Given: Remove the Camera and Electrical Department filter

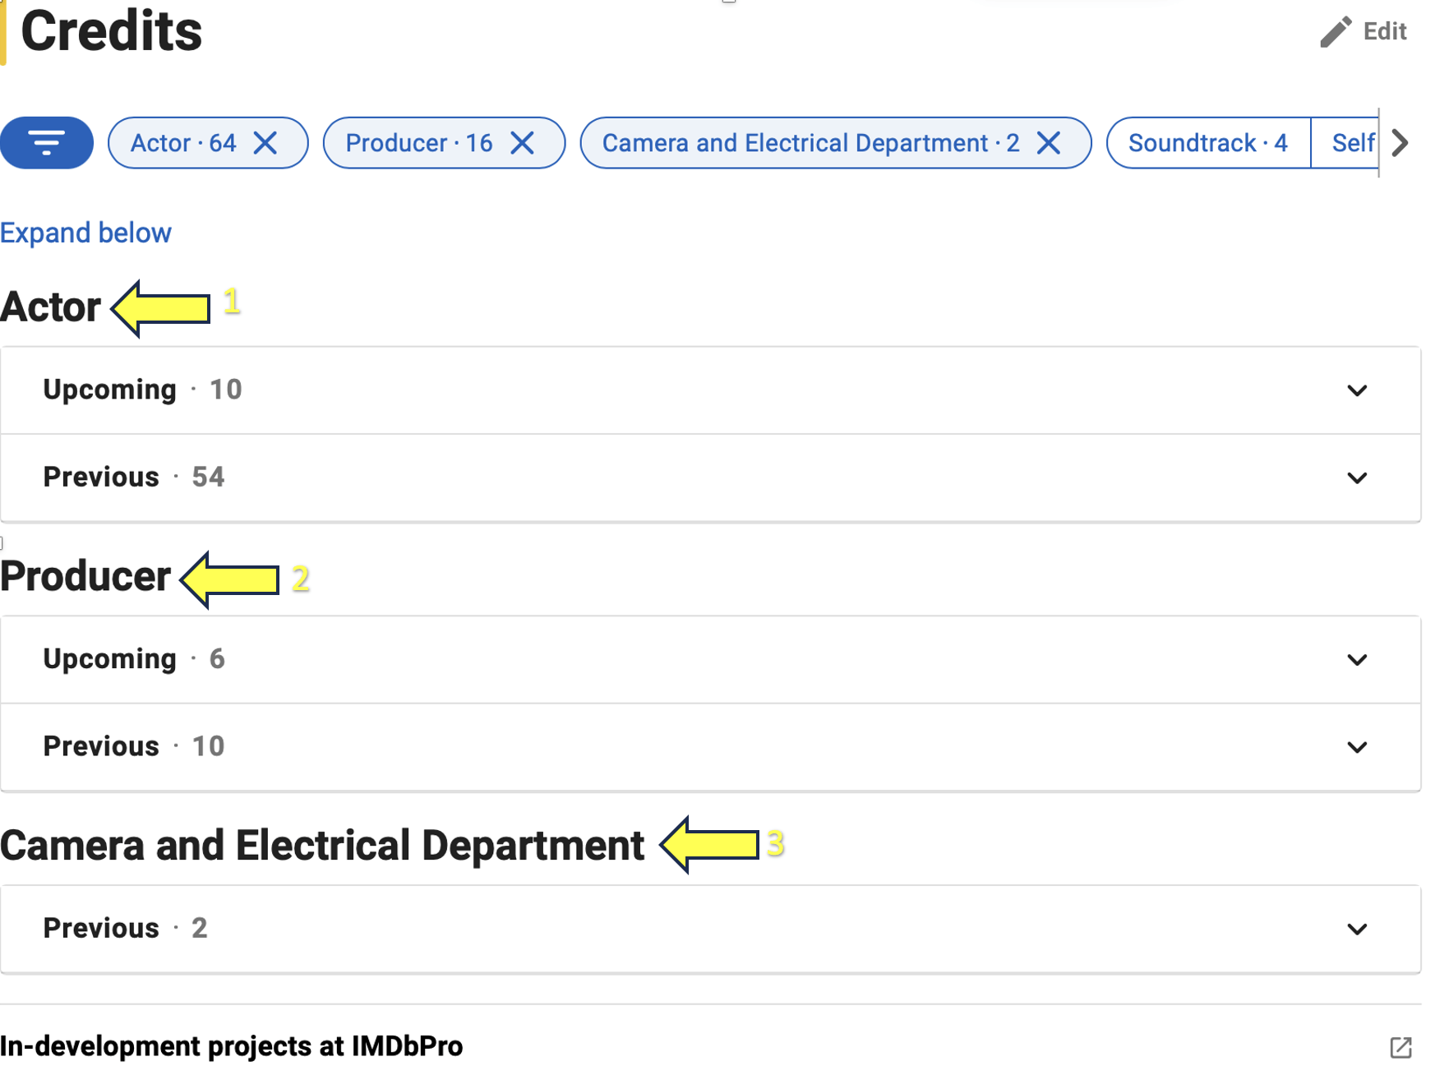Looking at the screenshot, I should [x=1049, y=143].
